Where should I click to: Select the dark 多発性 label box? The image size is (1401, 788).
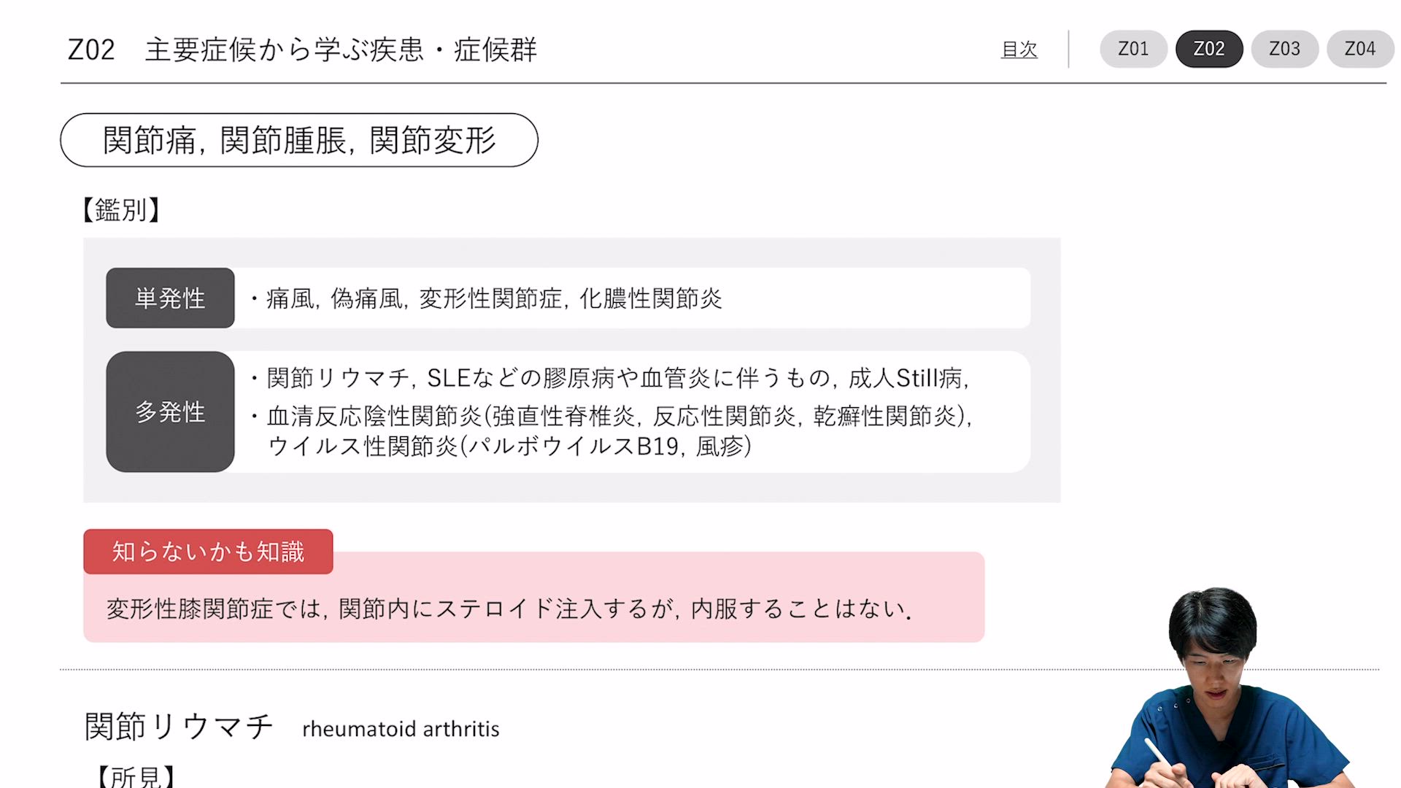click(170, 412)
